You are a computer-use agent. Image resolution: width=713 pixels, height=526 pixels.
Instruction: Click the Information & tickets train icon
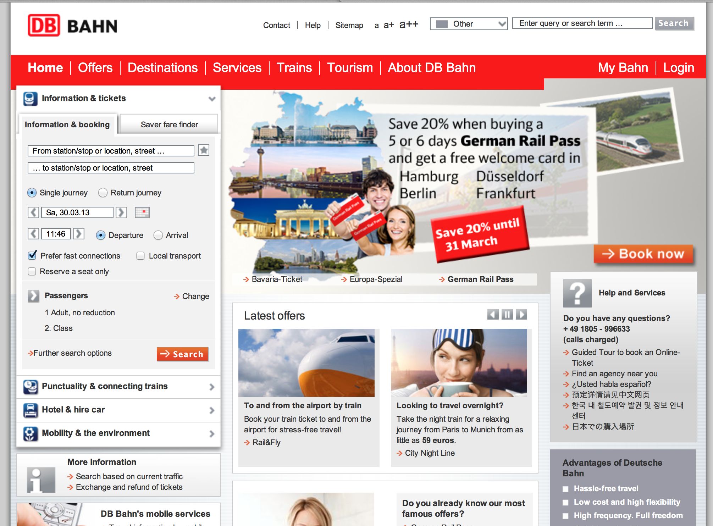click(31, 99)
